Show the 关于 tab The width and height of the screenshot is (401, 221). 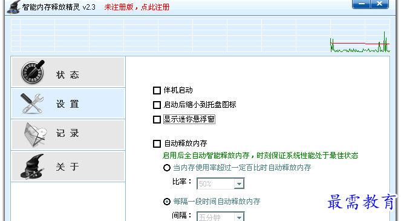(68, 167)
